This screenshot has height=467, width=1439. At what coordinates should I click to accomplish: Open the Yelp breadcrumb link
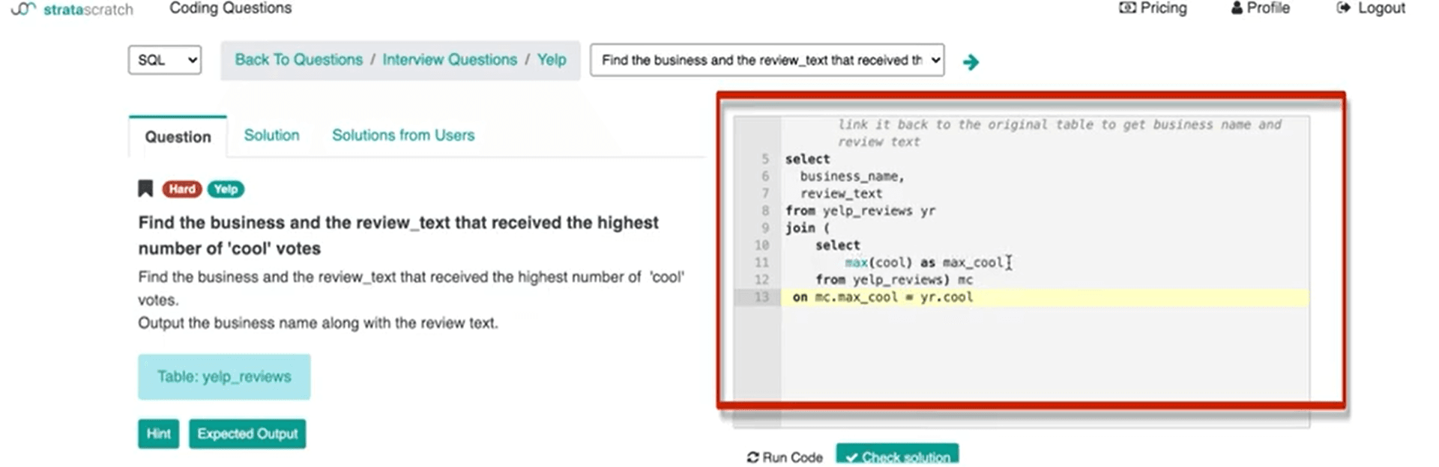(552, 60)
